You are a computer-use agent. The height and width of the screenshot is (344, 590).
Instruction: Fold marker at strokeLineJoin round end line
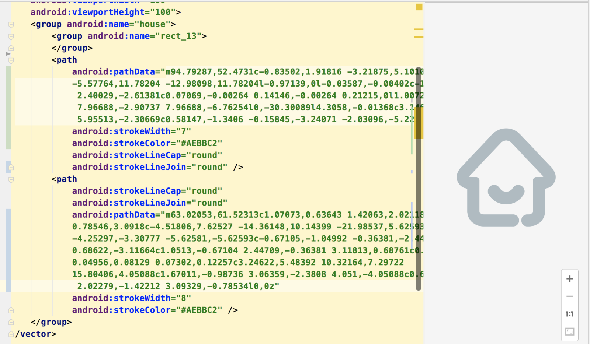pyautogui.click(x=11, y=167)
